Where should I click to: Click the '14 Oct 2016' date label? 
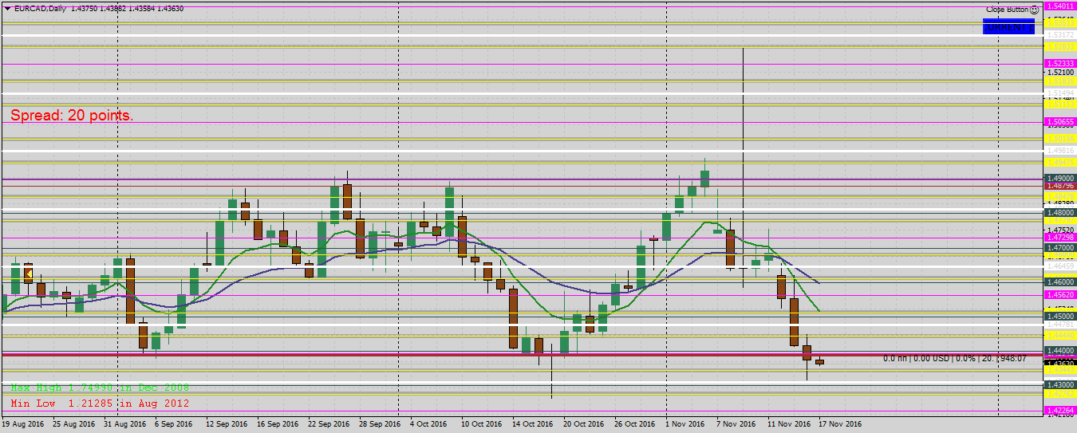(x=532, y=424)
